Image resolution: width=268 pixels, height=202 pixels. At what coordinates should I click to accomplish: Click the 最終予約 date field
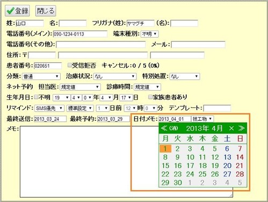(x=113, y=119)
